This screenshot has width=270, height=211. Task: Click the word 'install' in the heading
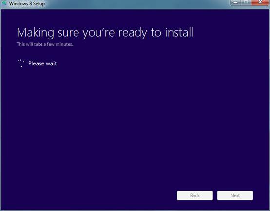(x=179, y=32)
